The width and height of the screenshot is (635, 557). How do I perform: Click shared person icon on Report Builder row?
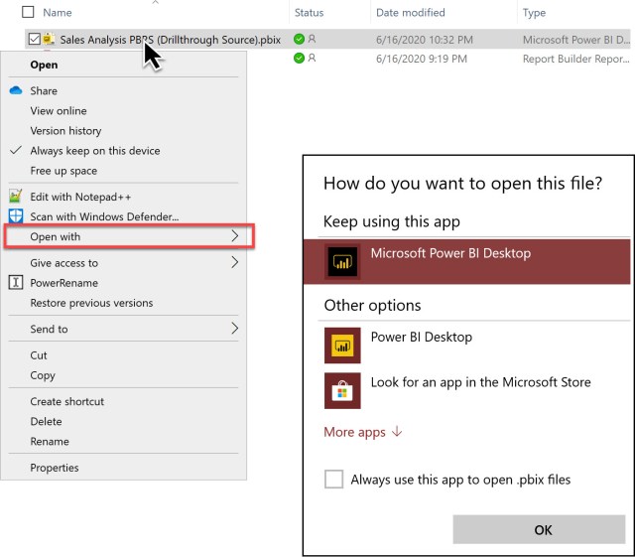click(x=312, y=58)
